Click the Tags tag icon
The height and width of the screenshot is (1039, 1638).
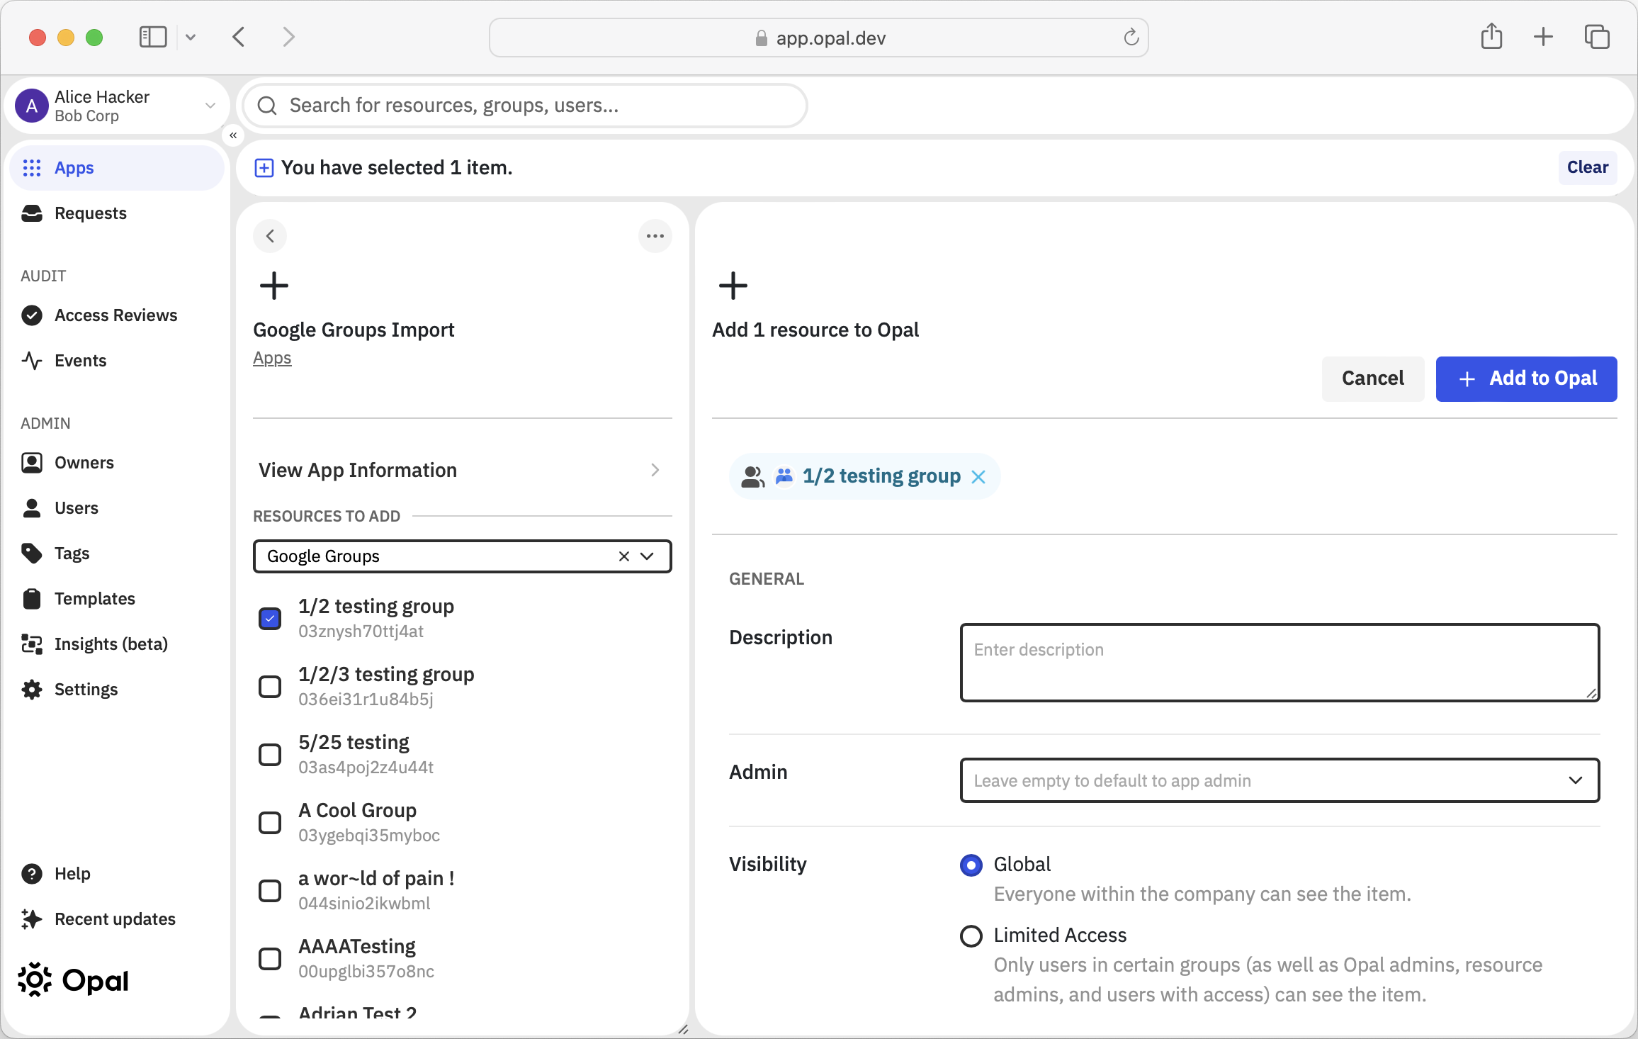(32, 554)
